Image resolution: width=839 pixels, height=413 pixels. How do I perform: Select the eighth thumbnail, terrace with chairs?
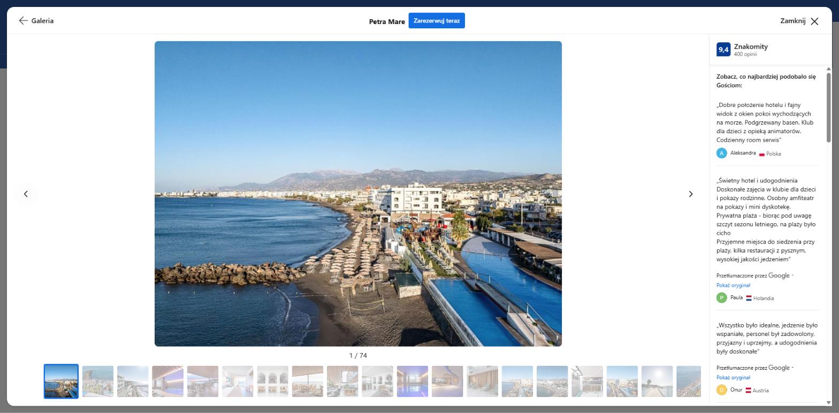click(308, 381)
